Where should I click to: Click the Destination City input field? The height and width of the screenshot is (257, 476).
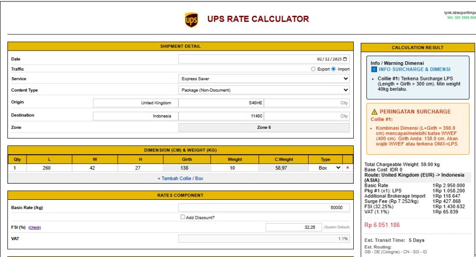click(x=306, y=116)
